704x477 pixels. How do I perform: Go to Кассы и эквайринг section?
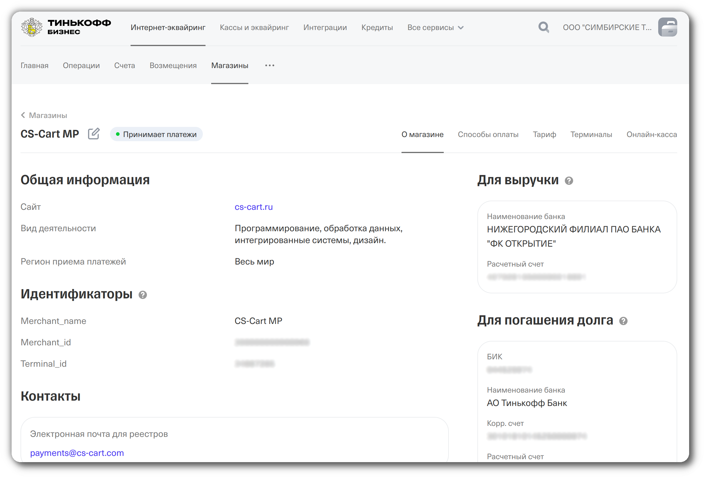[x=254, y=28]
